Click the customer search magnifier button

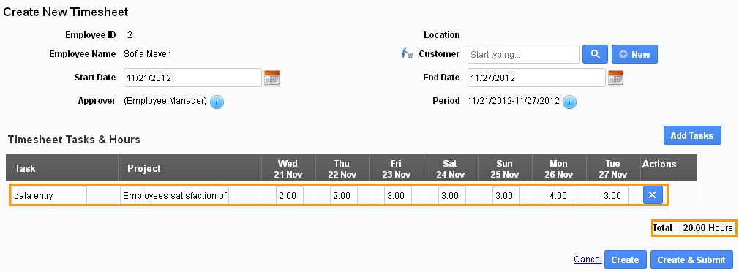[x=596, y=54]
